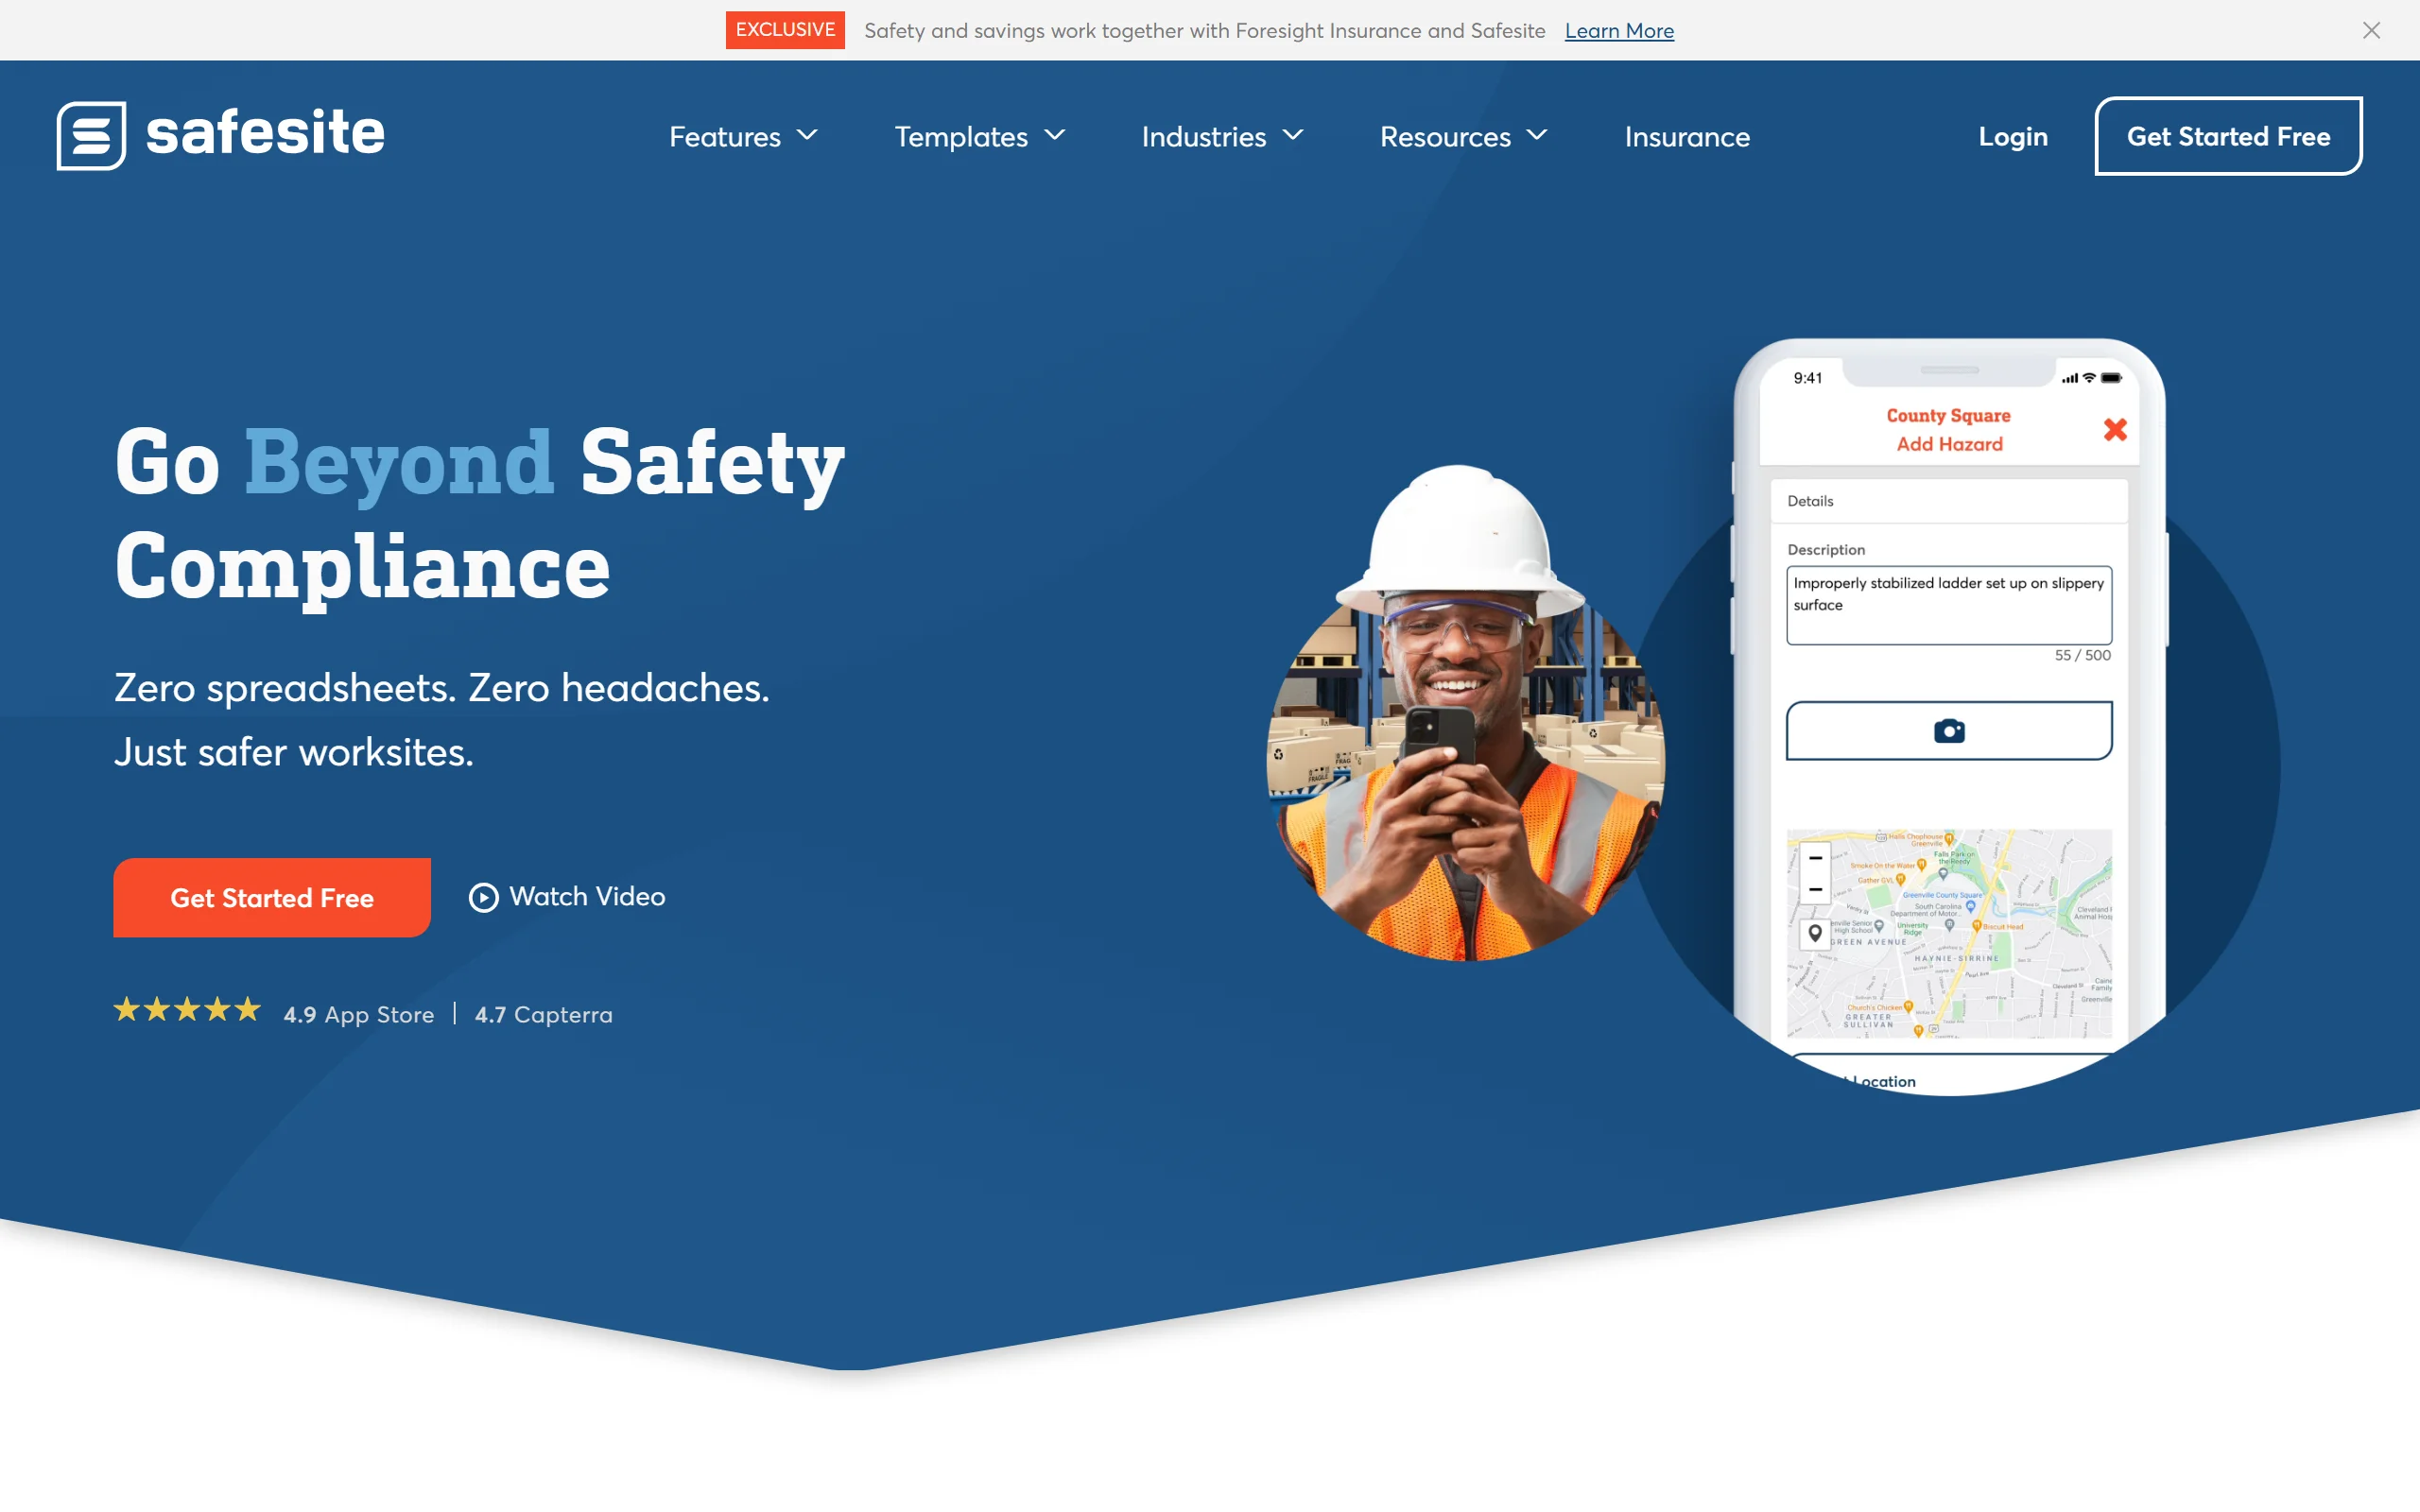2420x1512 pixels.
Task: Click the red X in phone mockup
Action: [2114, 429]
